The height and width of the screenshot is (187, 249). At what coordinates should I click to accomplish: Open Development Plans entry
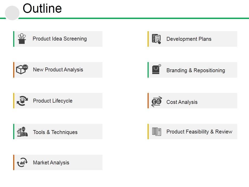[x=189, y=39]
